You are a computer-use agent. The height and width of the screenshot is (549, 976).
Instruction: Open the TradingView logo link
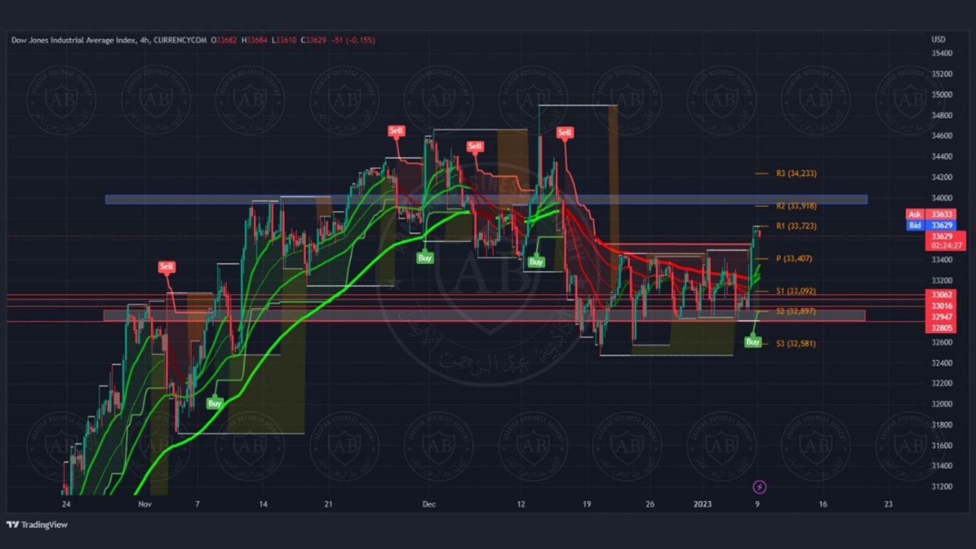pyautogui.click(x=37, y=524)
